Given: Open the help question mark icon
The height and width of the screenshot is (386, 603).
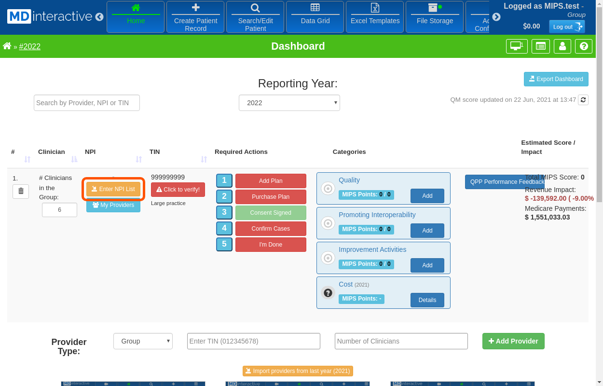Looking at the screenshot, I should pos(584,46).
